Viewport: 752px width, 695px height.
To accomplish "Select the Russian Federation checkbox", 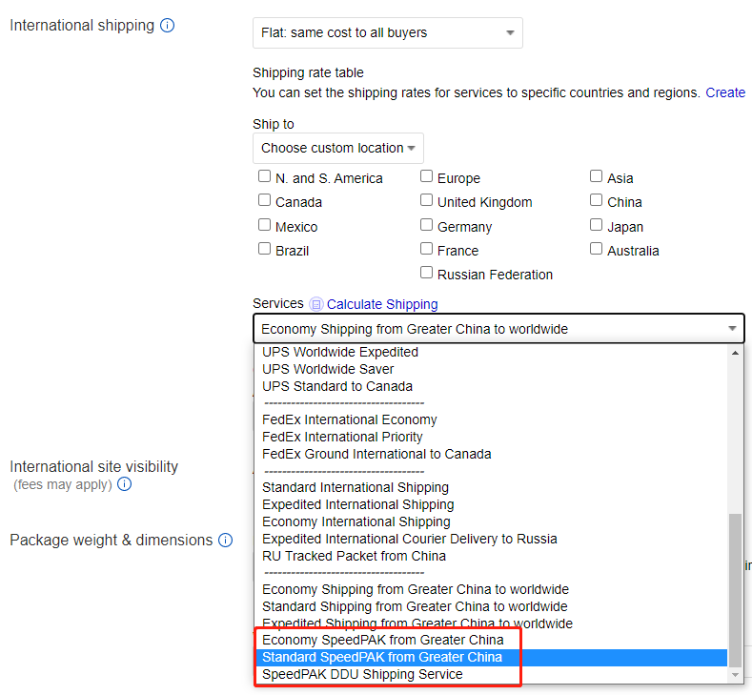I will [426, 273].
